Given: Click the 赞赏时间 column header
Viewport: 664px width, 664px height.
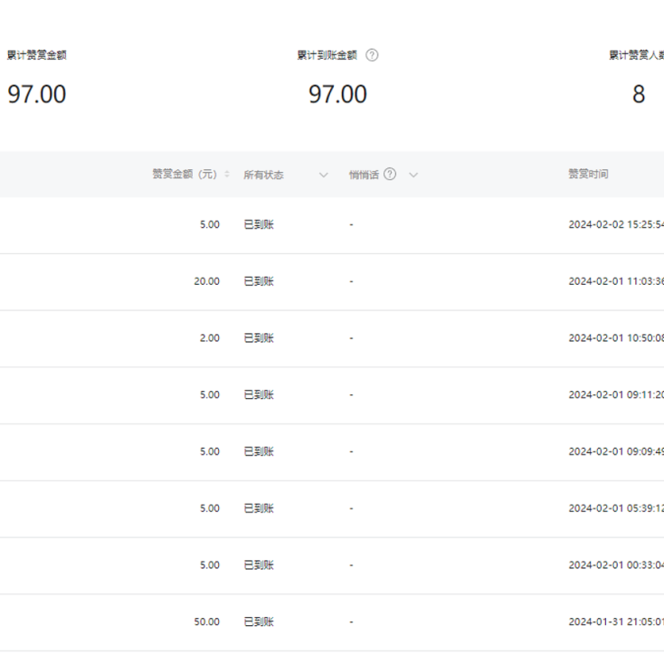Looking at the screenshot, I should point(588,175).
